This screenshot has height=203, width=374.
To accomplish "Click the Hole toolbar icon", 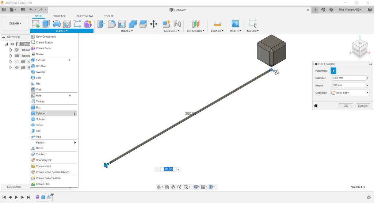I will click(67, 24).
